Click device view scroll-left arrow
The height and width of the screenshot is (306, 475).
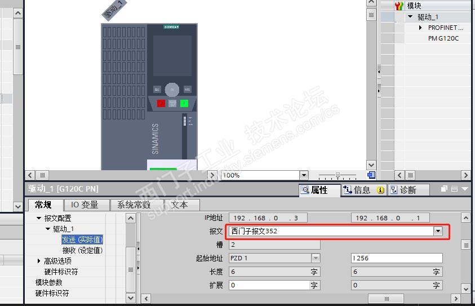30,175
